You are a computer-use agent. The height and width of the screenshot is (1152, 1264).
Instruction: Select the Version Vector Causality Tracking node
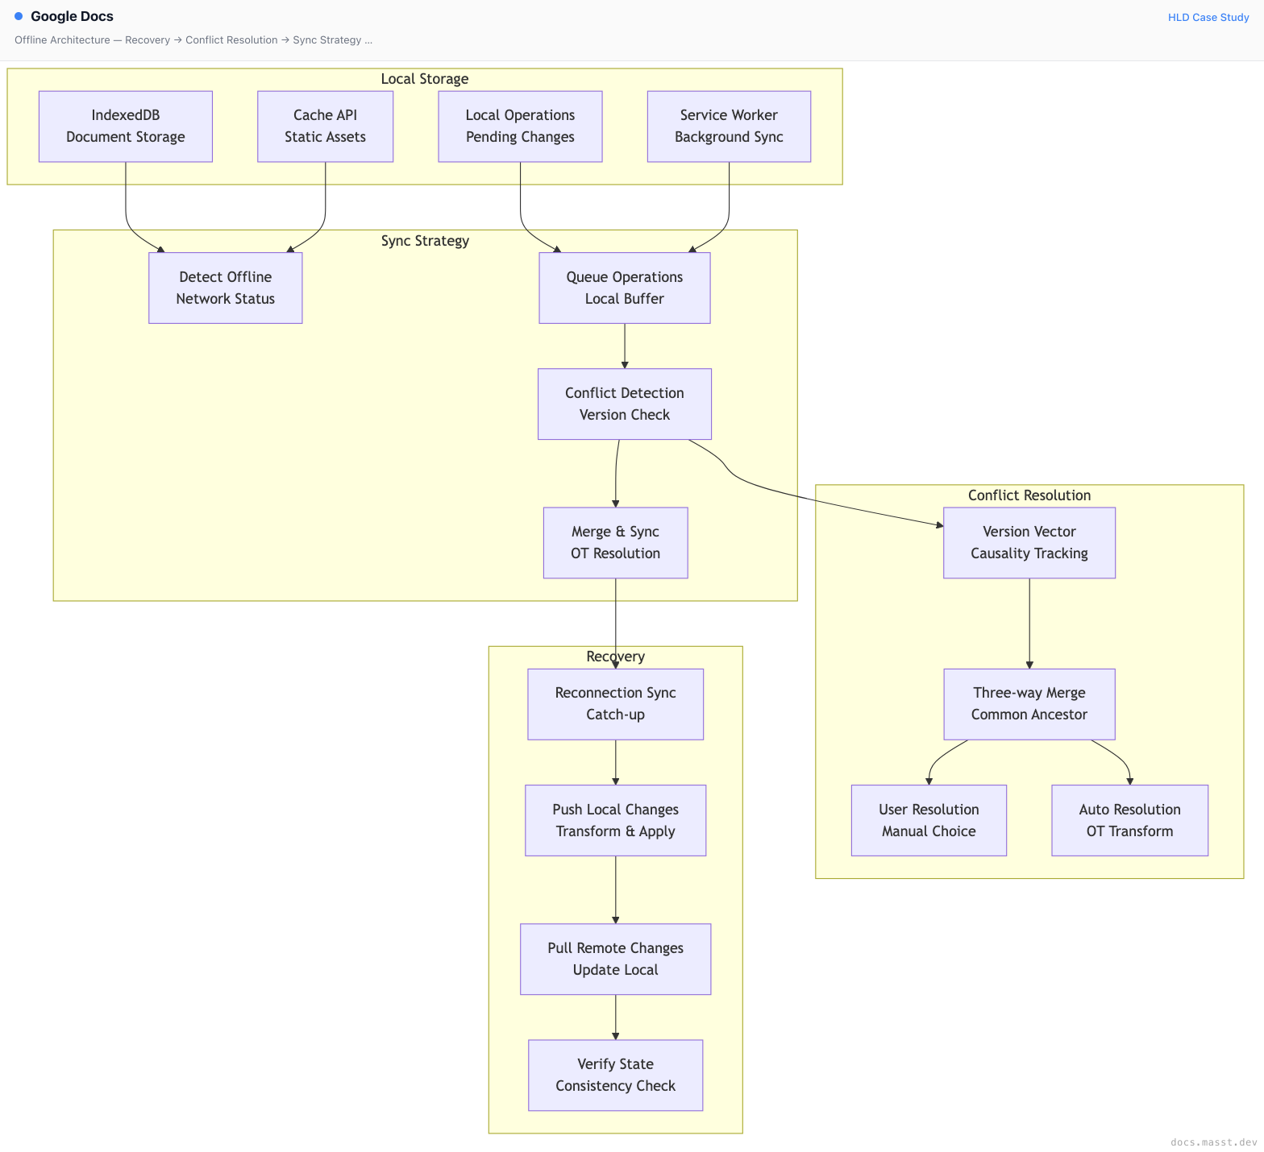click(x=1029, y=543)
